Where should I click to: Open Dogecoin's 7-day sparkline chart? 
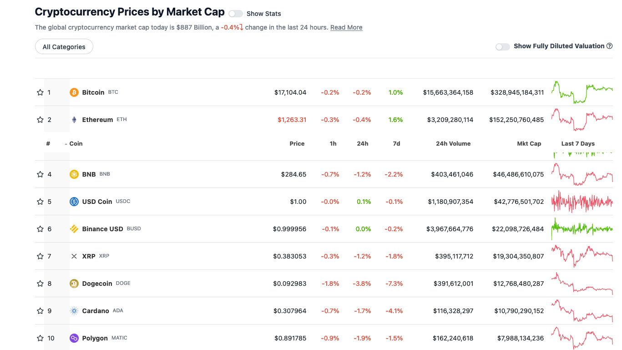pyautogui.click(x=582, y=284)
